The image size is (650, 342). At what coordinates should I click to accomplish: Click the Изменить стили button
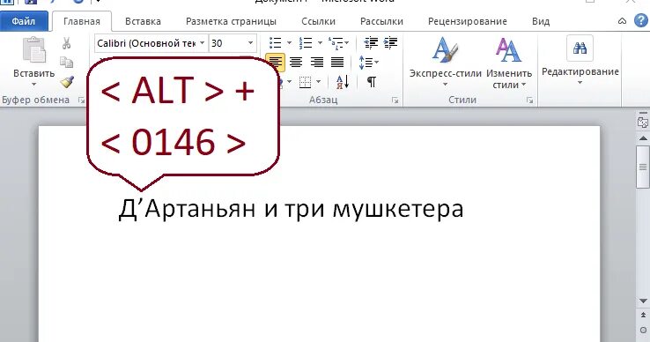pos(509,63)
